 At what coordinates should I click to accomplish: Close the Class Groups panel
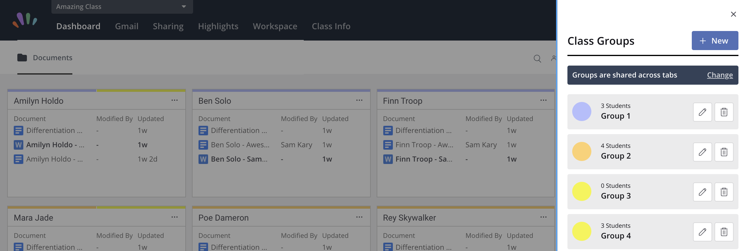tap(733, 14)
